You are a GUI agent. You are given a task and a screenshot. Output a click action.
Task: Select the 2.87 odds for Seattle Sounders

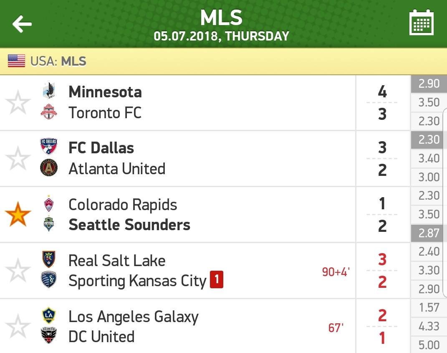(x=429, y=233)
